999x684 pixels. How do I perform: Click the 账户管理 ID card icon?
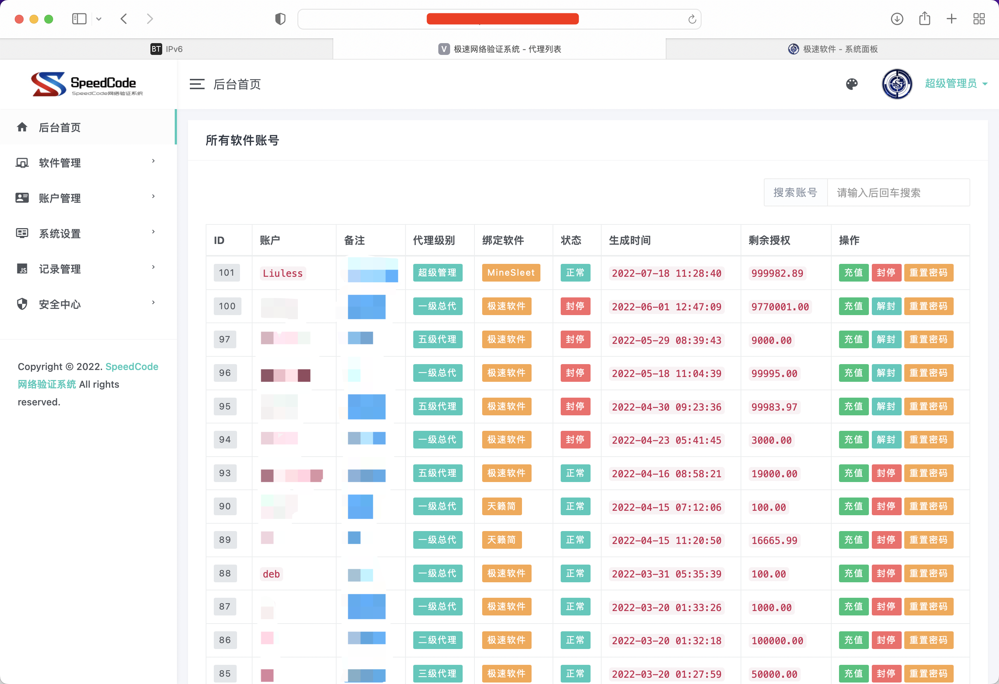(x=22, y=198)
